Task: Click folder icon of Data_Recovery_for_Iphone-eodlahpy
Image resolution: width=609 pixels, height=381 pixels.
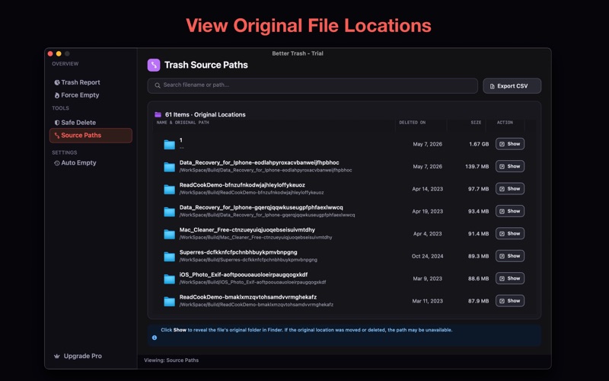Action: (x=169, y=167)
